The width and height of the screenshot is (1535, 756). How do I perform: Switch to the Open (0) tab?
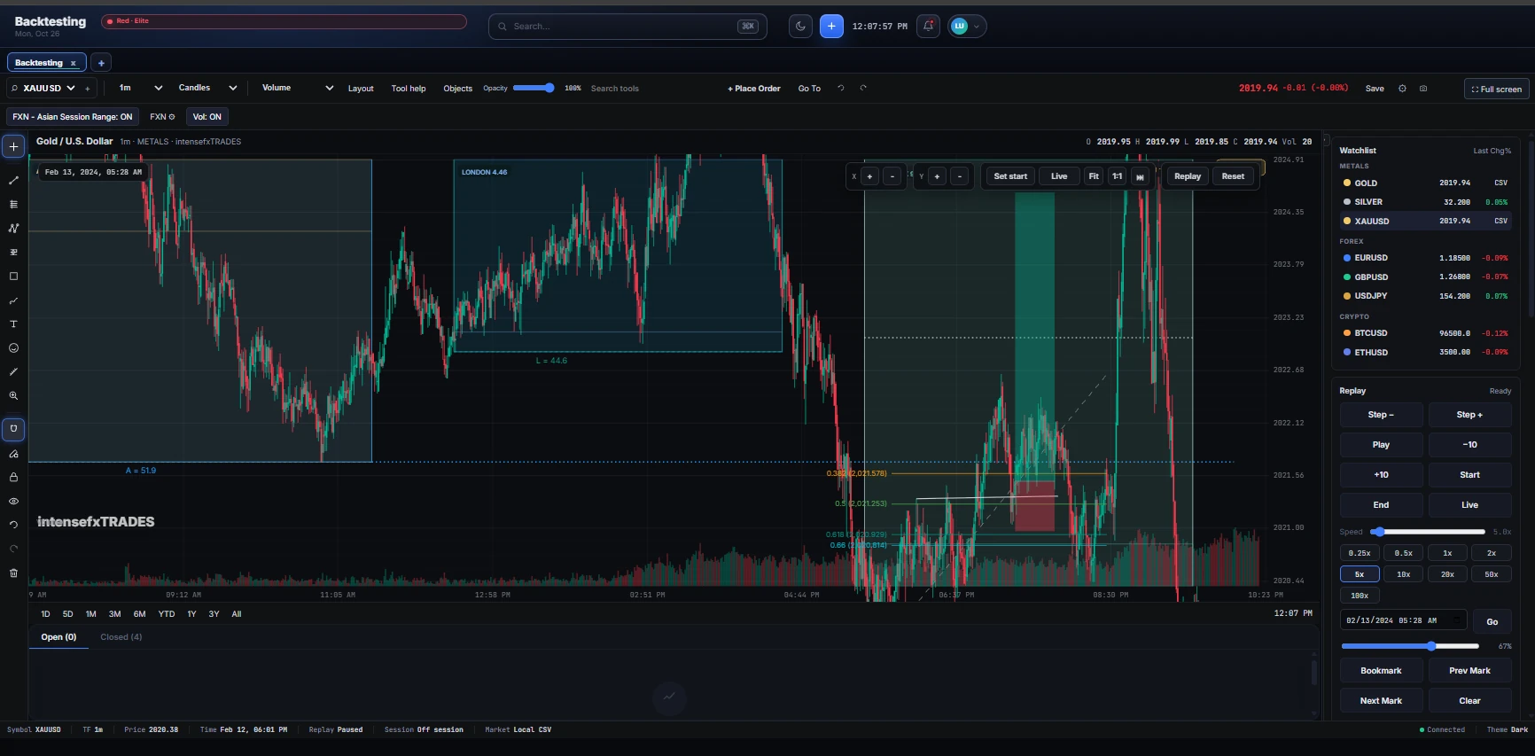point(58,637)
